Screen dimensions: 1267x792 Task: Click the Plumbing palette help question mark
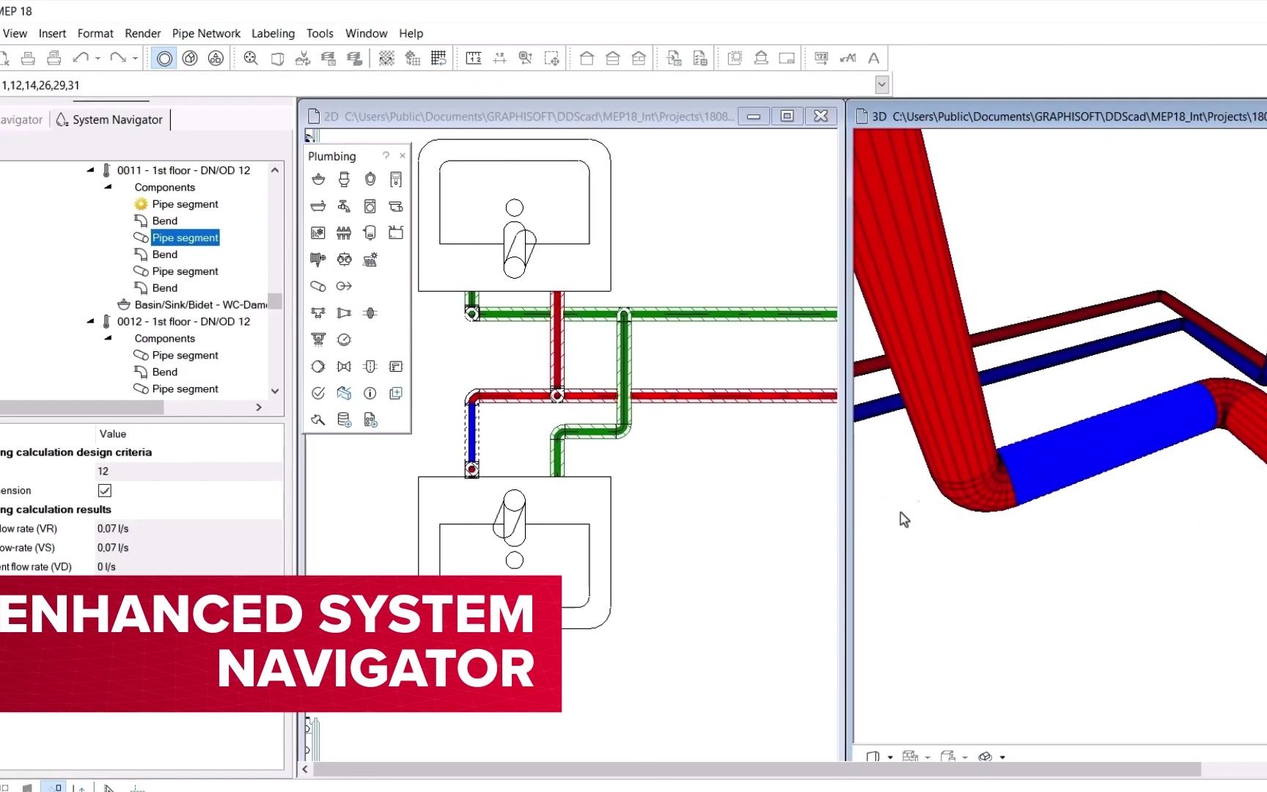[386, 155]
